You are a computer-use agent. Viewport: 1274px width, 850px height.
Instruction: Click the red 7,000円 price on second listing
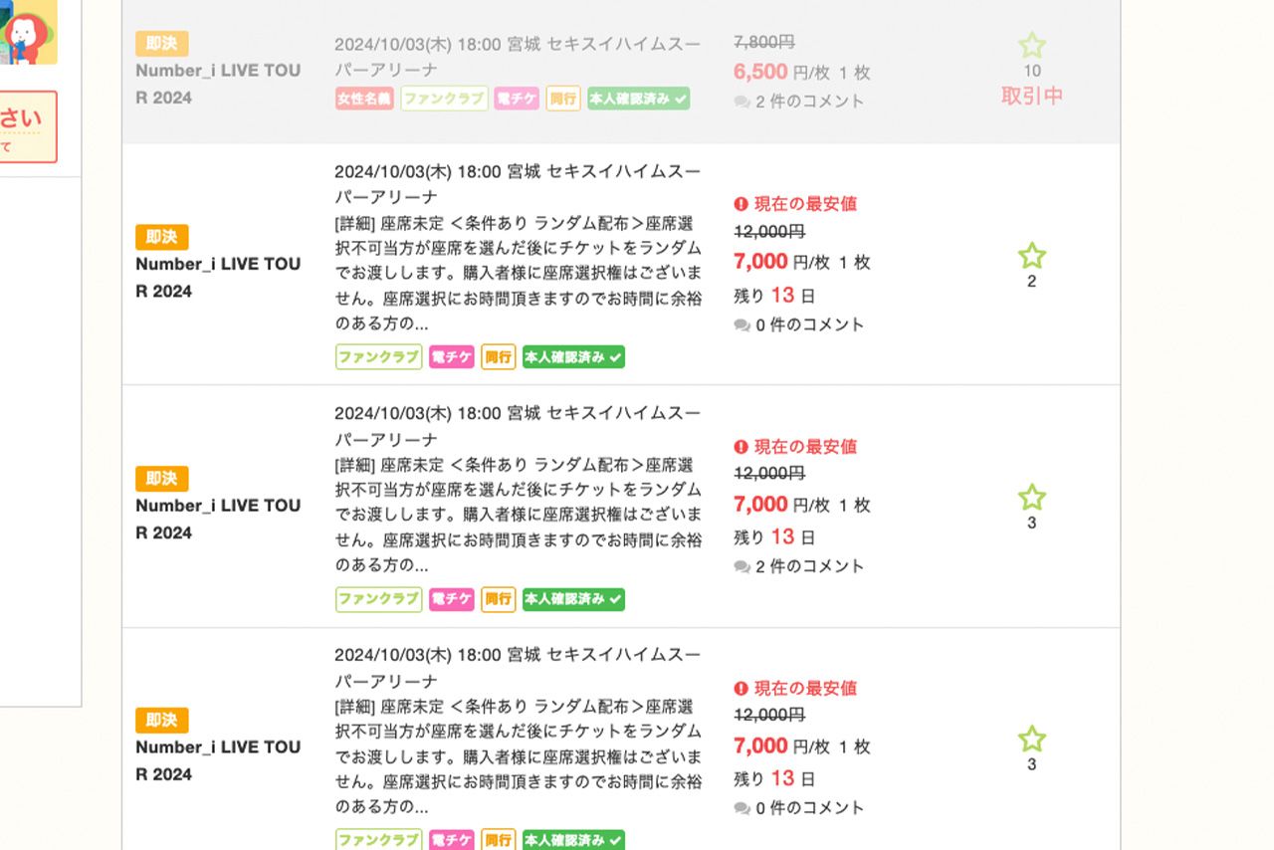tap(761, 263)
